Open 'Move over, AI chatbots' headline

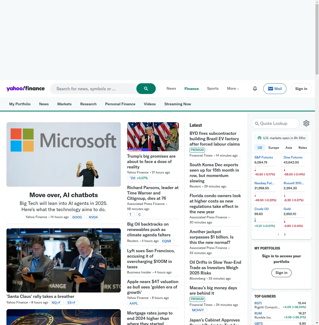click(x=63, y=195)
